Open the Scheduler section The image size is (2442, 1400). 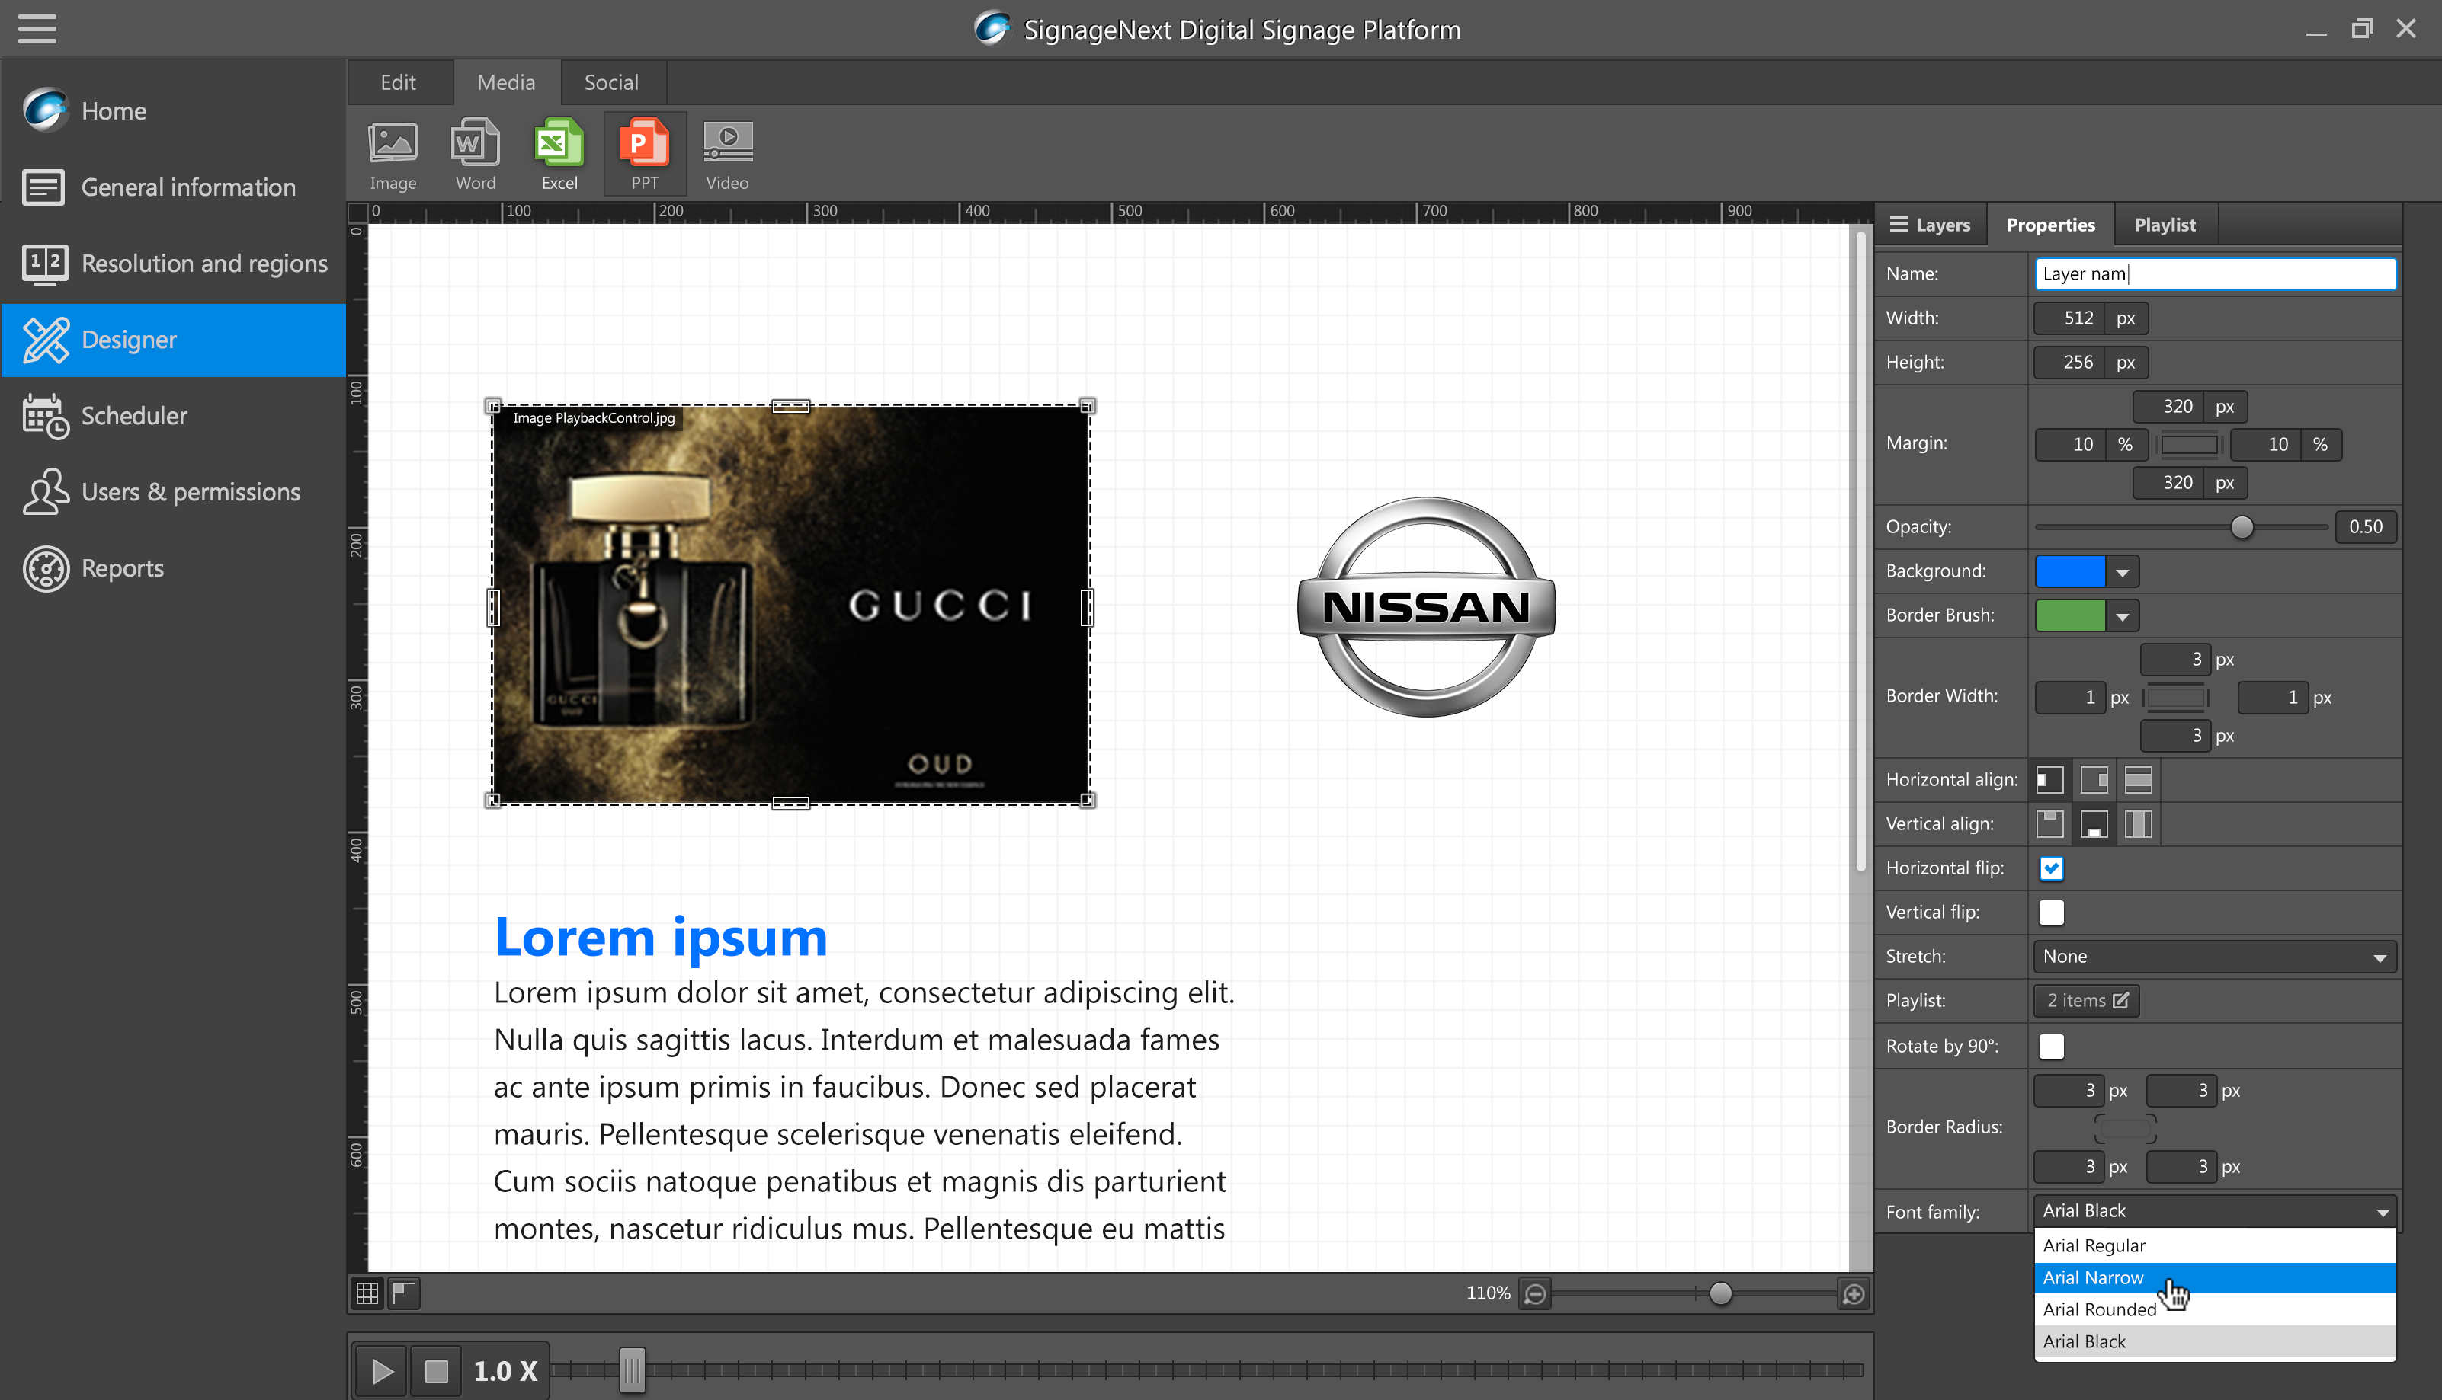pyautogui.click(x=173, y=415)
